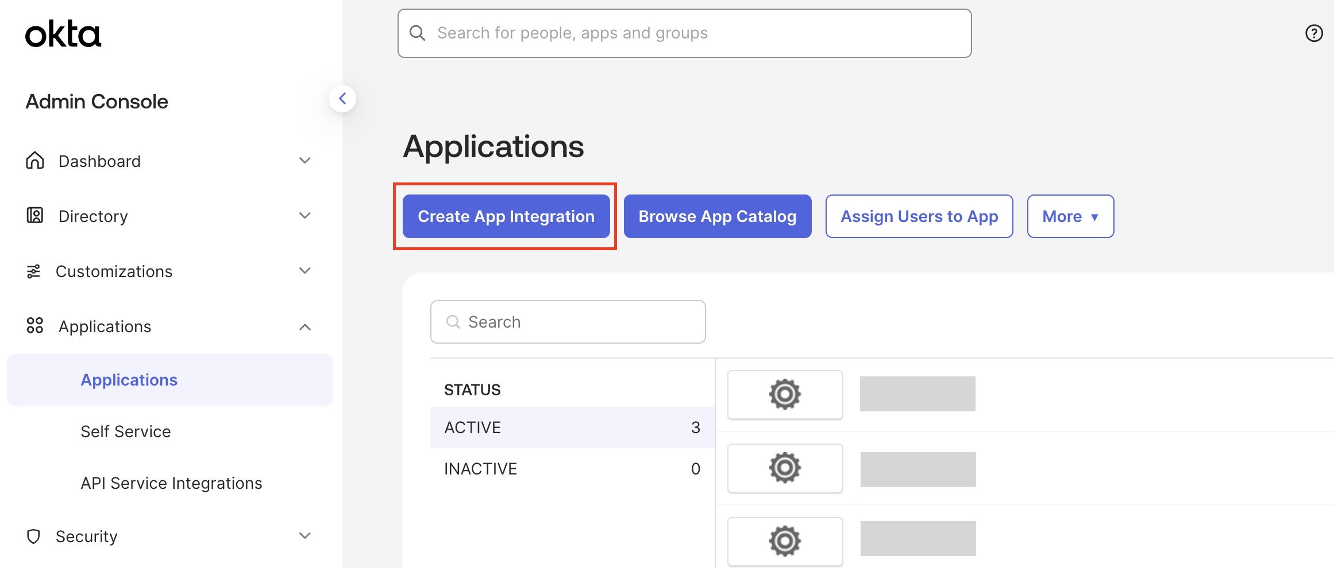This screenshot has width=1334, height=568.
Task: Click the magnifier icon in the applications list search box
Action: 453,322
